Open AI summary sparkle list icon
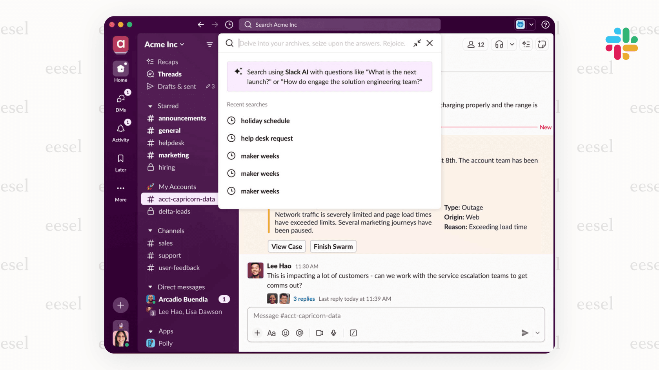This screenshot has height=370, width=659. 526,45
